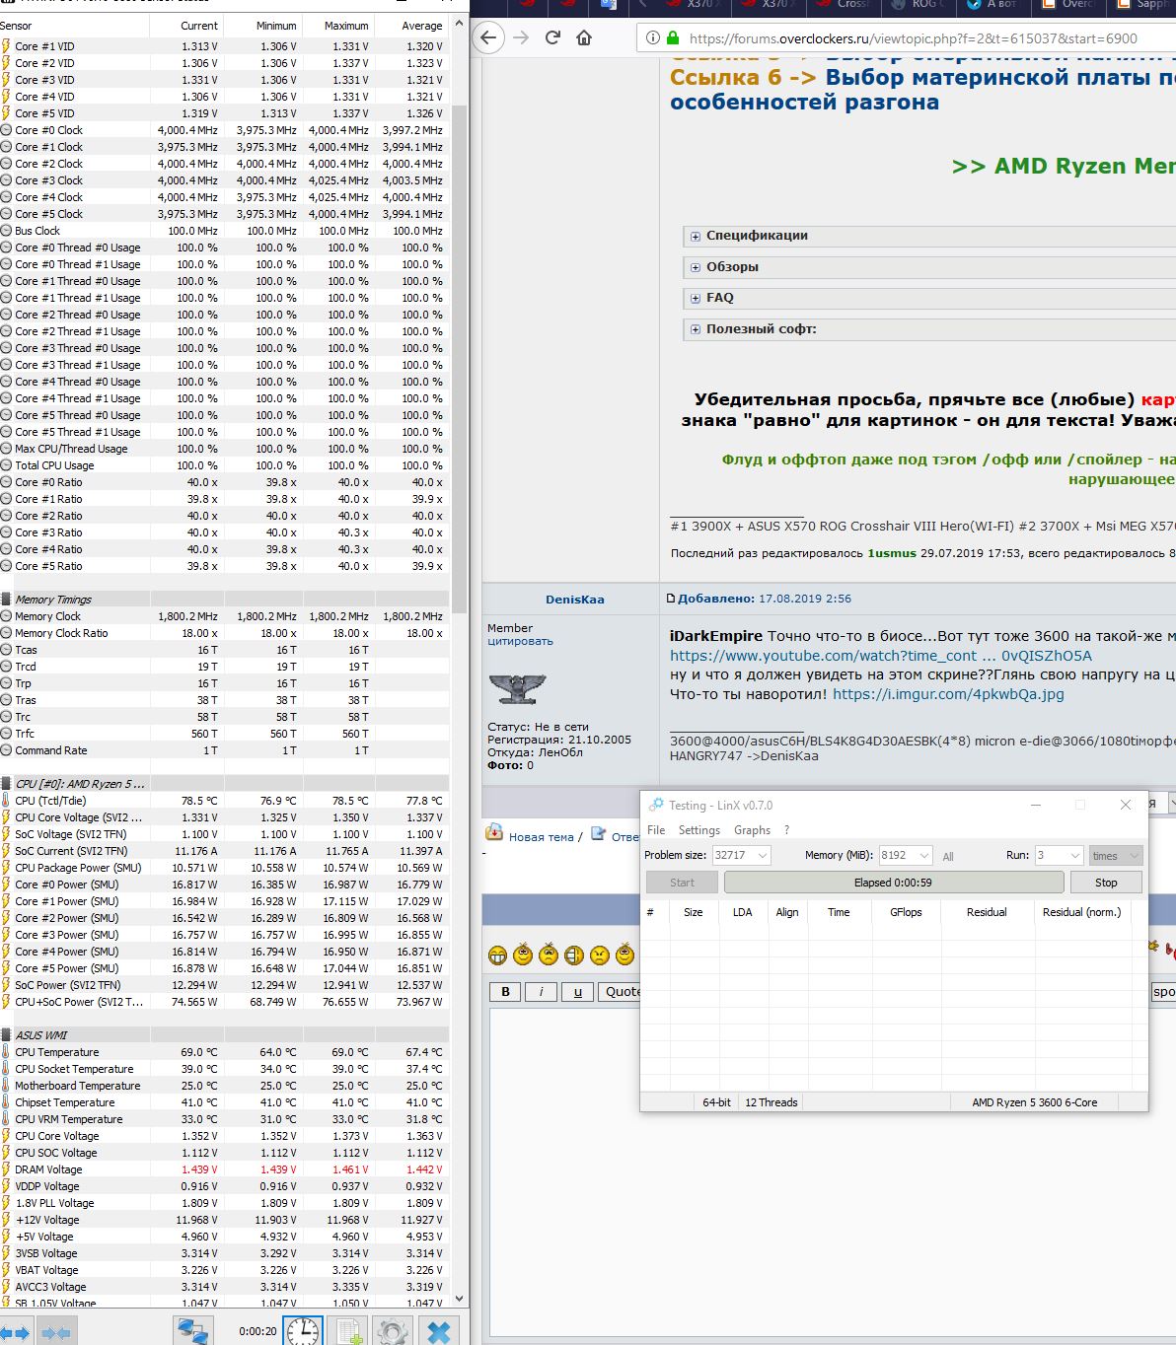Reset HWiNFO elapsed time clock icon
The image size is (1176, 1345).
(x=304, y=1332)
